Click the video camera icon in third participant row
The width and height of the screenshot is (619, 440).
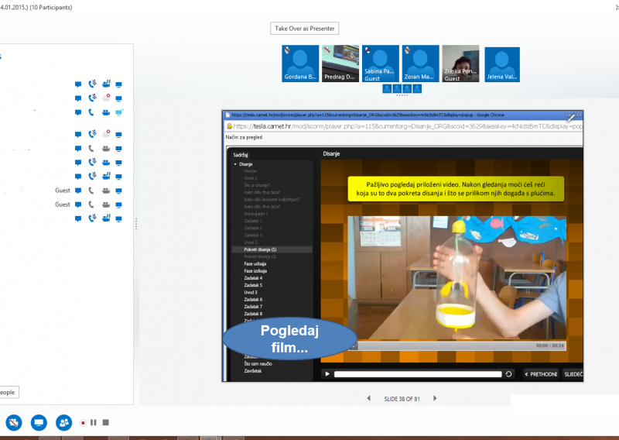106,112
